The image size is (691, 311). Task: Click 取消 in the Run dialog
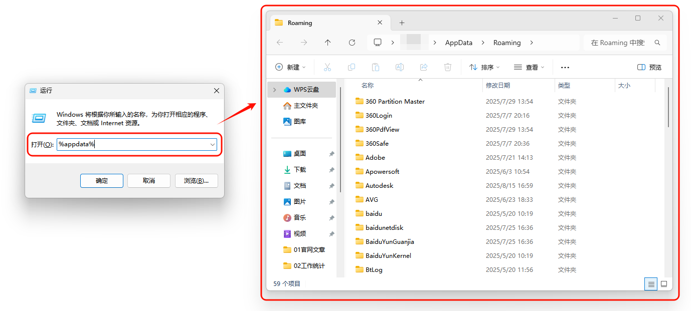pyautogui.click(x=149, y=181)
